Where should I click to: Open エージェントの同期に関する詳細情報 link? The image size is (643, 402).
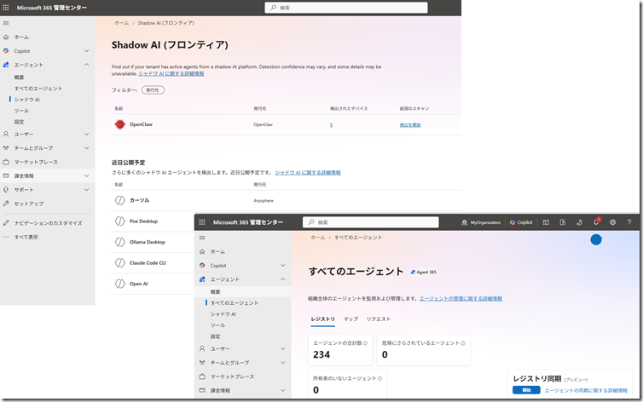click(586, 391)
